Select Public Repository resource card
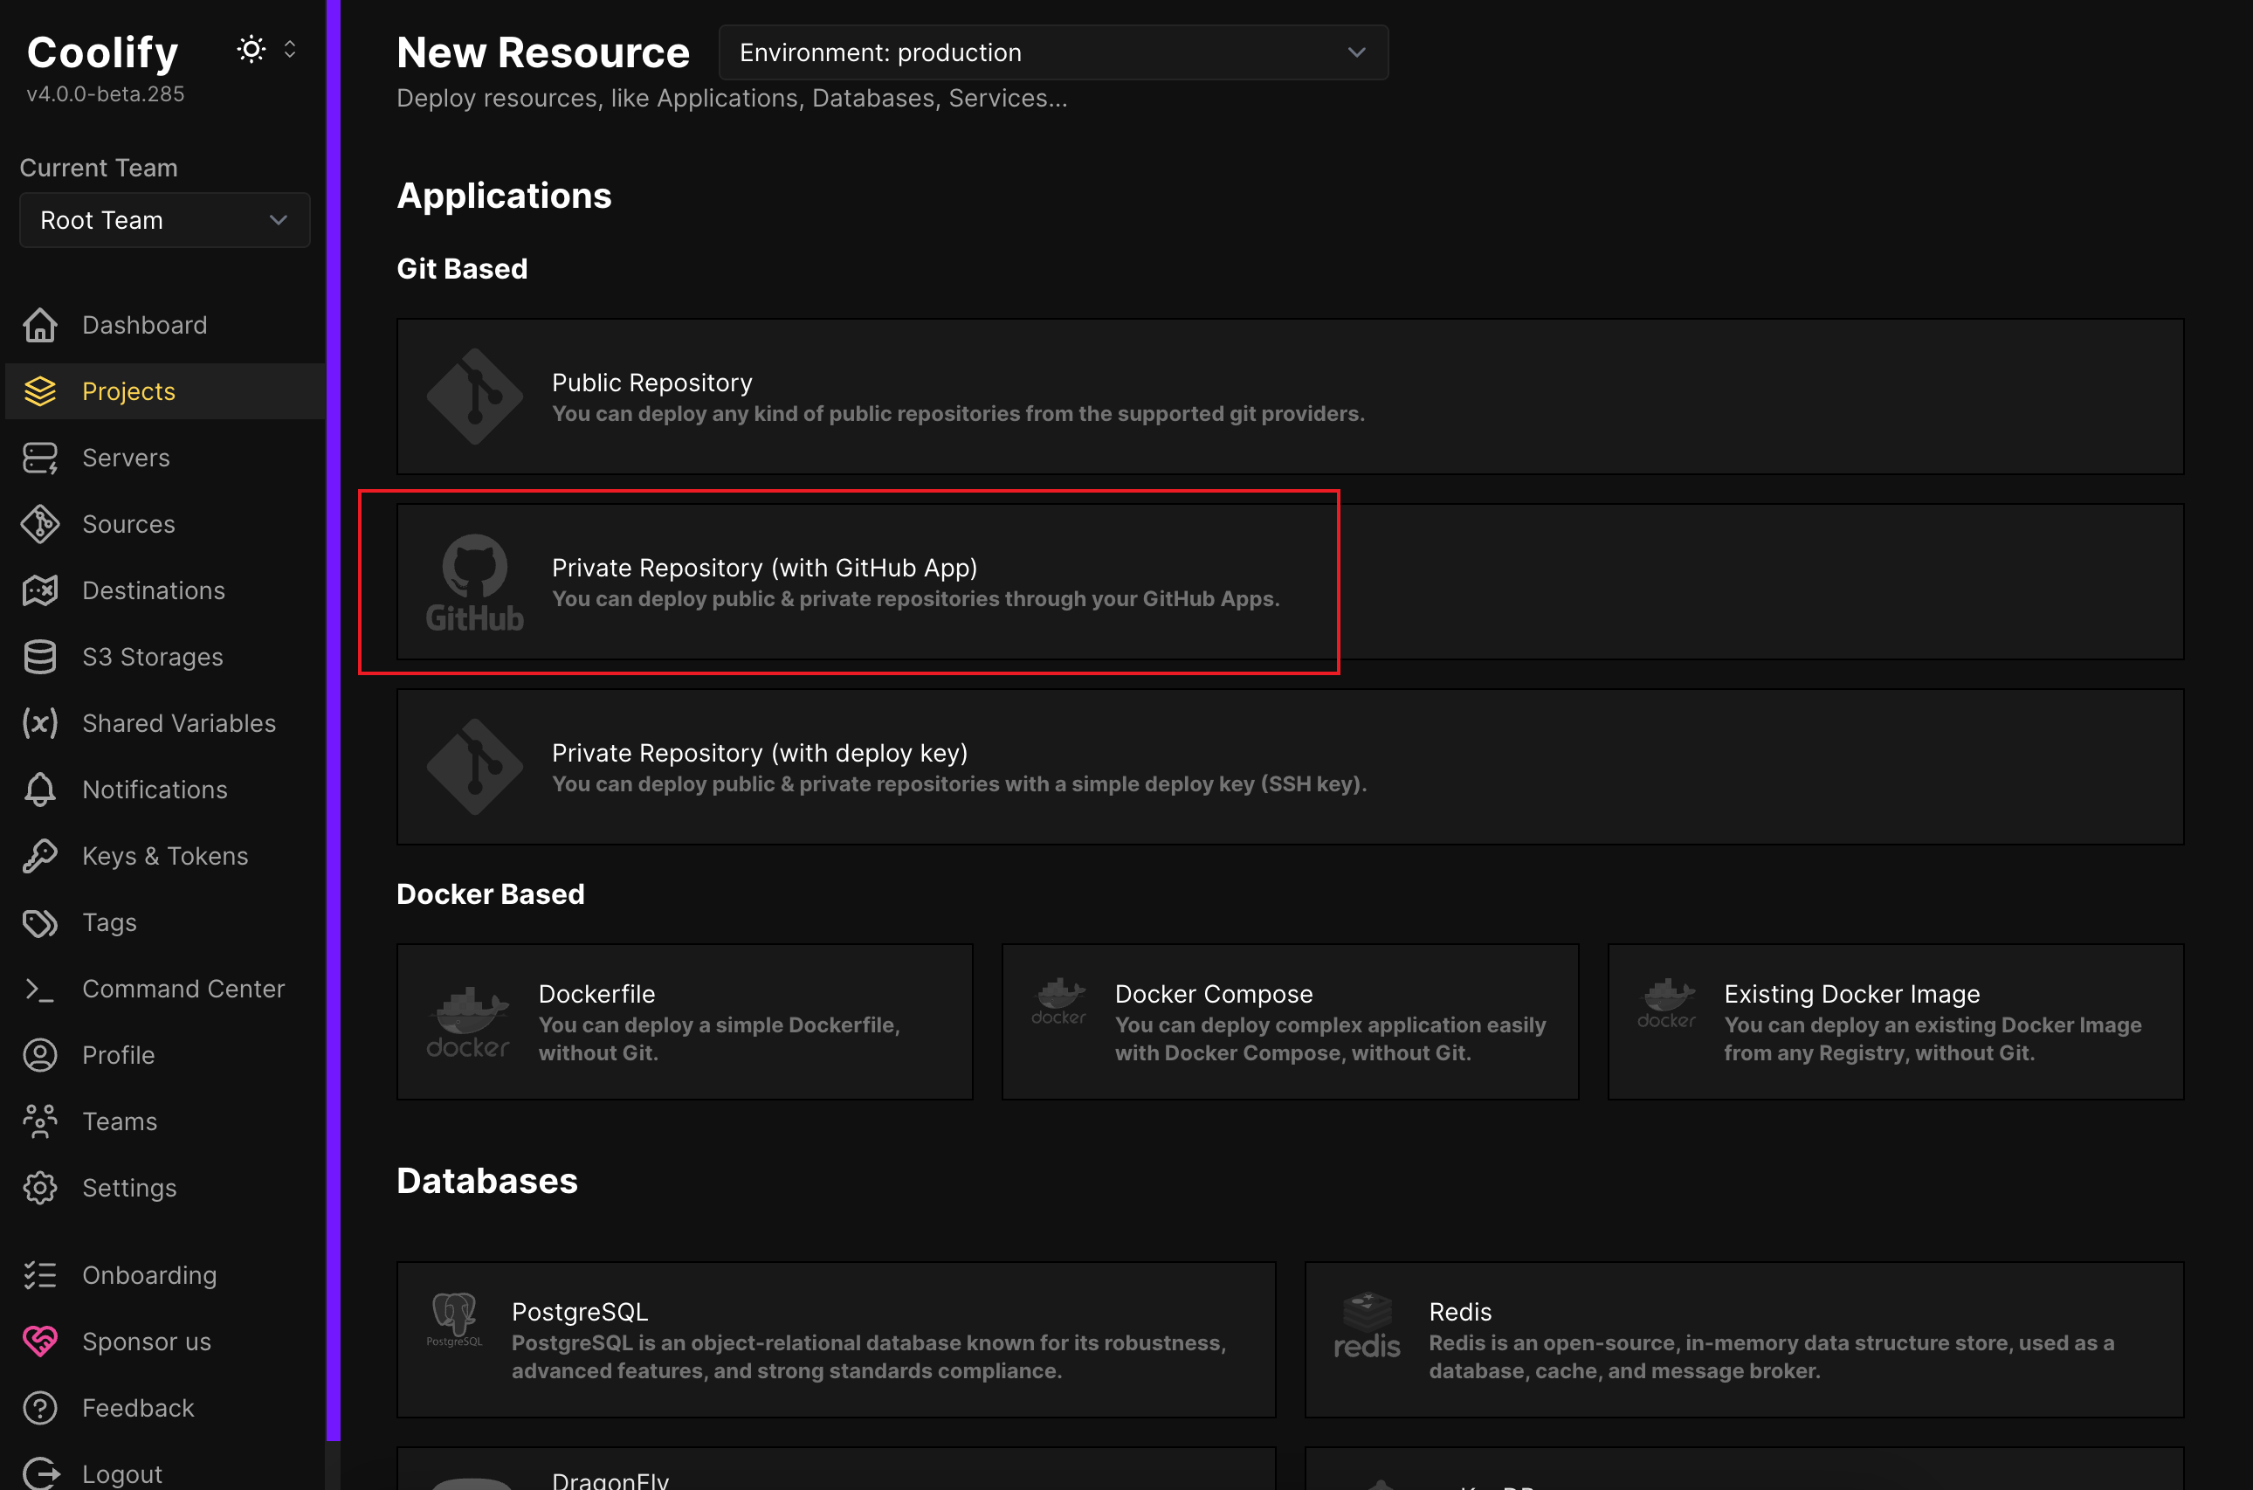This screenshot has height=1490, width=2253. [x=1289, y=397]
